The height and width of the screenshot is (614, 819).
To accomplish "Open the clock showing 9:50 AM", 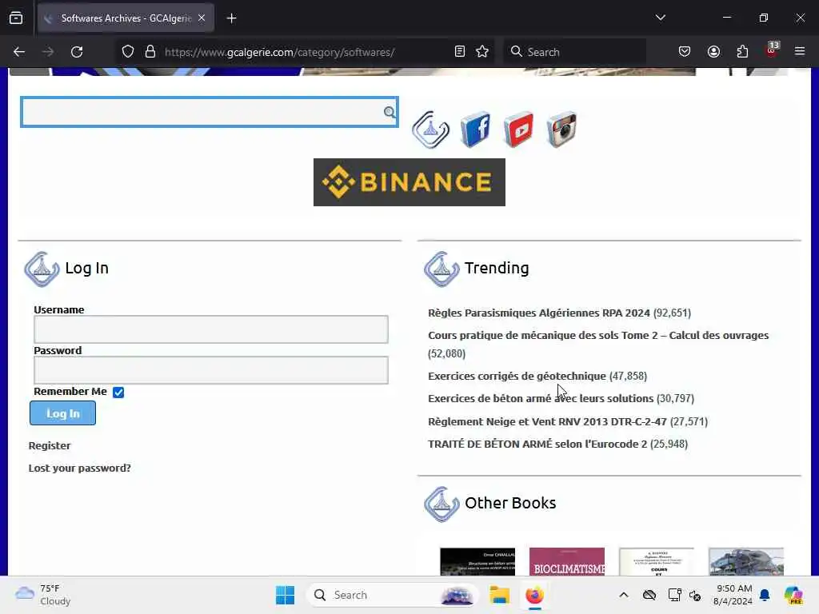I will (733, 595).
